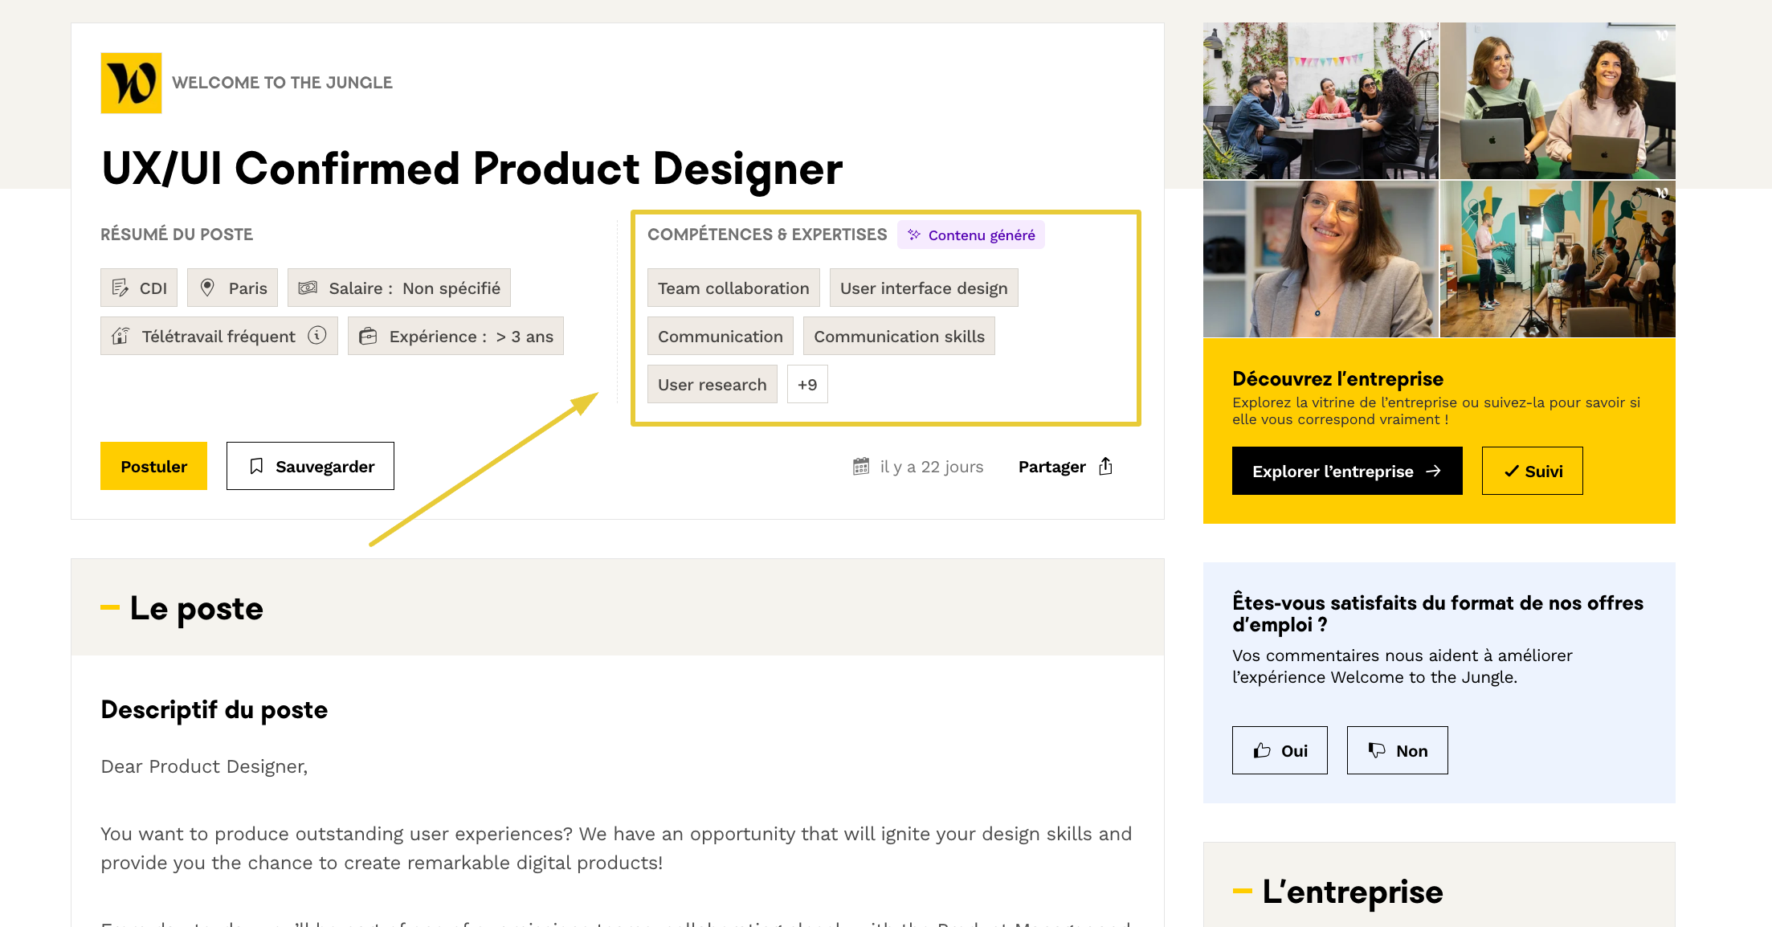Click the calendar icon by 22 jours
Image resolution: width=1772 pixels, height=927 pixels.
861,466
